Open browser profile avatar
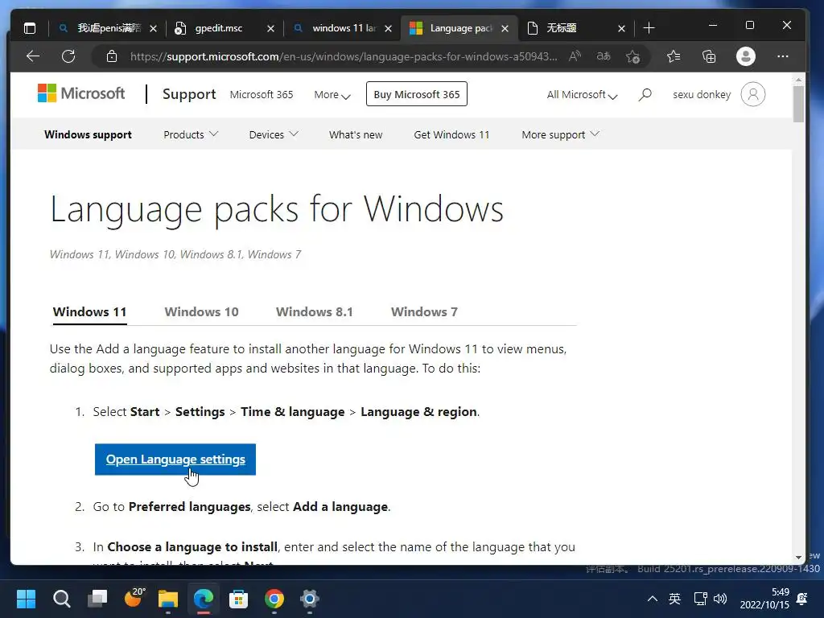 746,56
